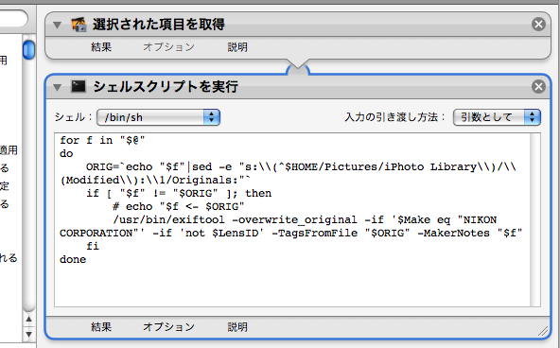Click the left panel scrollbar thumb
560x348 pixels.
(28, 50)
